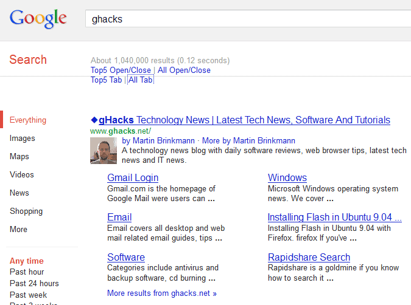
Task: Filter results to Past week
Action: click(28, 295)
